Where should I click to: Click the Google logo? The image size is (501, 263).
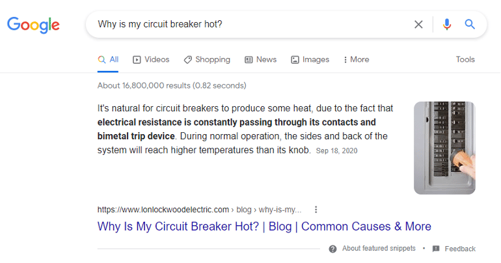pos(33,25)
